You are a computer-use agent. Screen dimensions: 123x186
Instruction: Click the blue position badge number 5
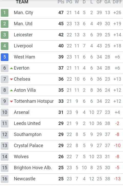point(5,57)
